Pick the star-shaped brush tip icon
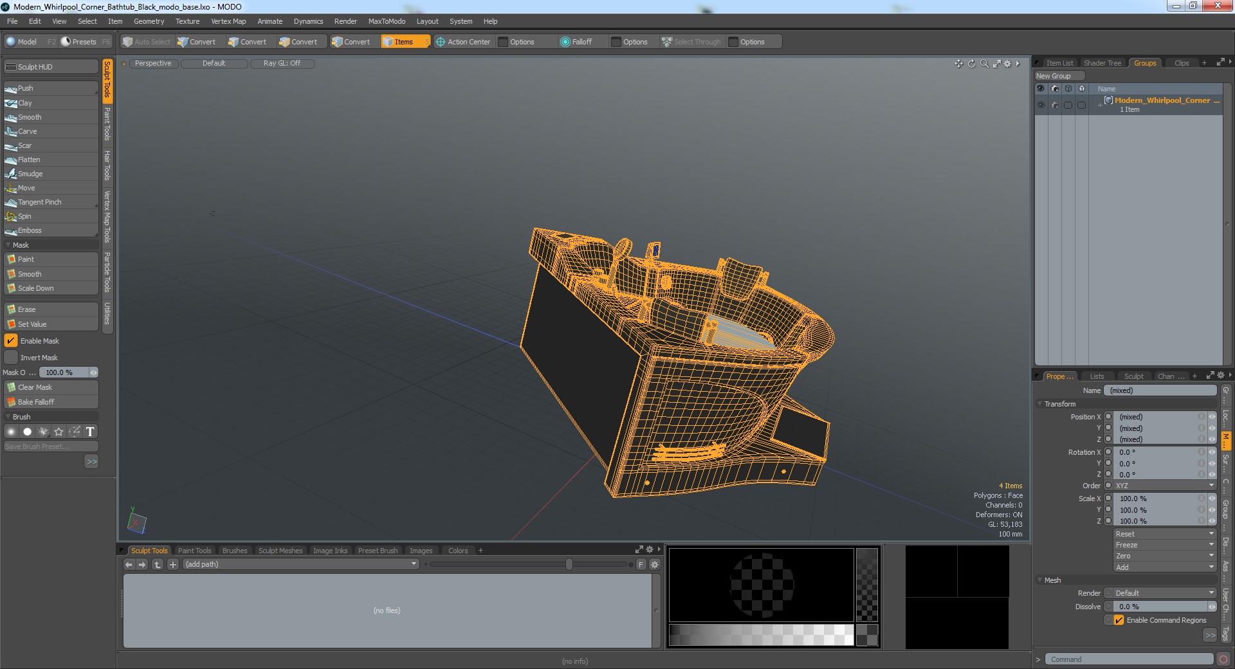The width and height of the screenshot is (1235, 669). [x=59, y=432]
